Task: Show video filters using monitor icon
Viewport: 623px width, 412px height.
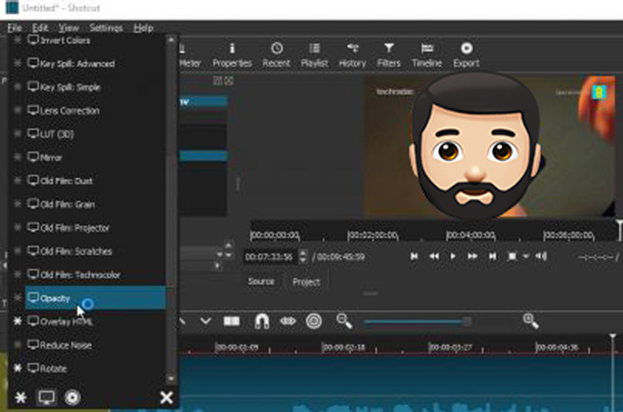Action: coord(46,397)
